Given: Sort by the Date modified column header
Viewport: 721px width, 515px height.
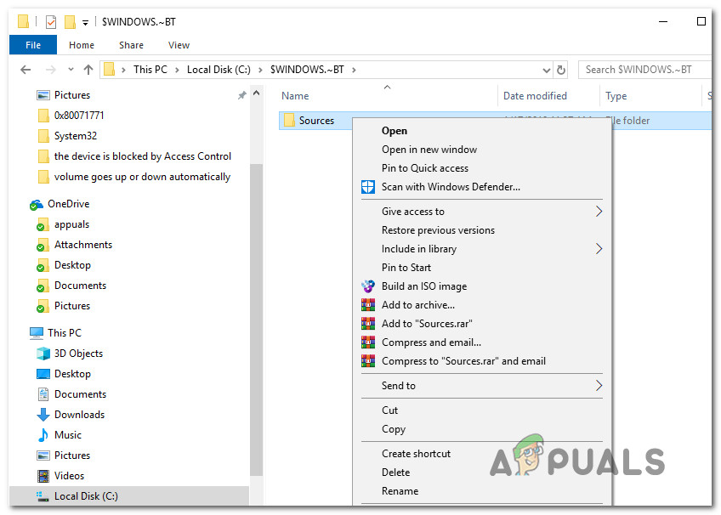Looking at the screenshot, I should pos(535,96).
